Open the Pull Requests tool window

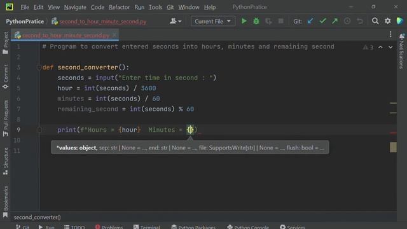pyautogui.click(x=5, y=118)
